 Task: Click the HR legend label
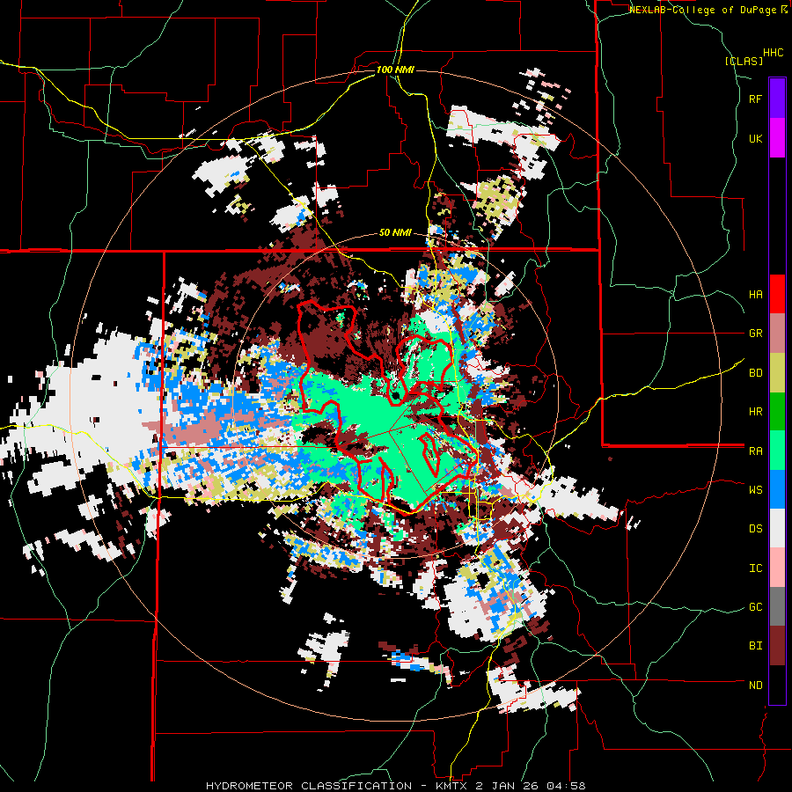coord(755,412)
